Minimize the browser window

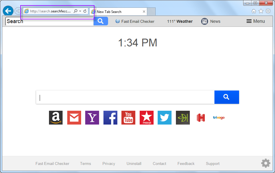coord(247,3)
